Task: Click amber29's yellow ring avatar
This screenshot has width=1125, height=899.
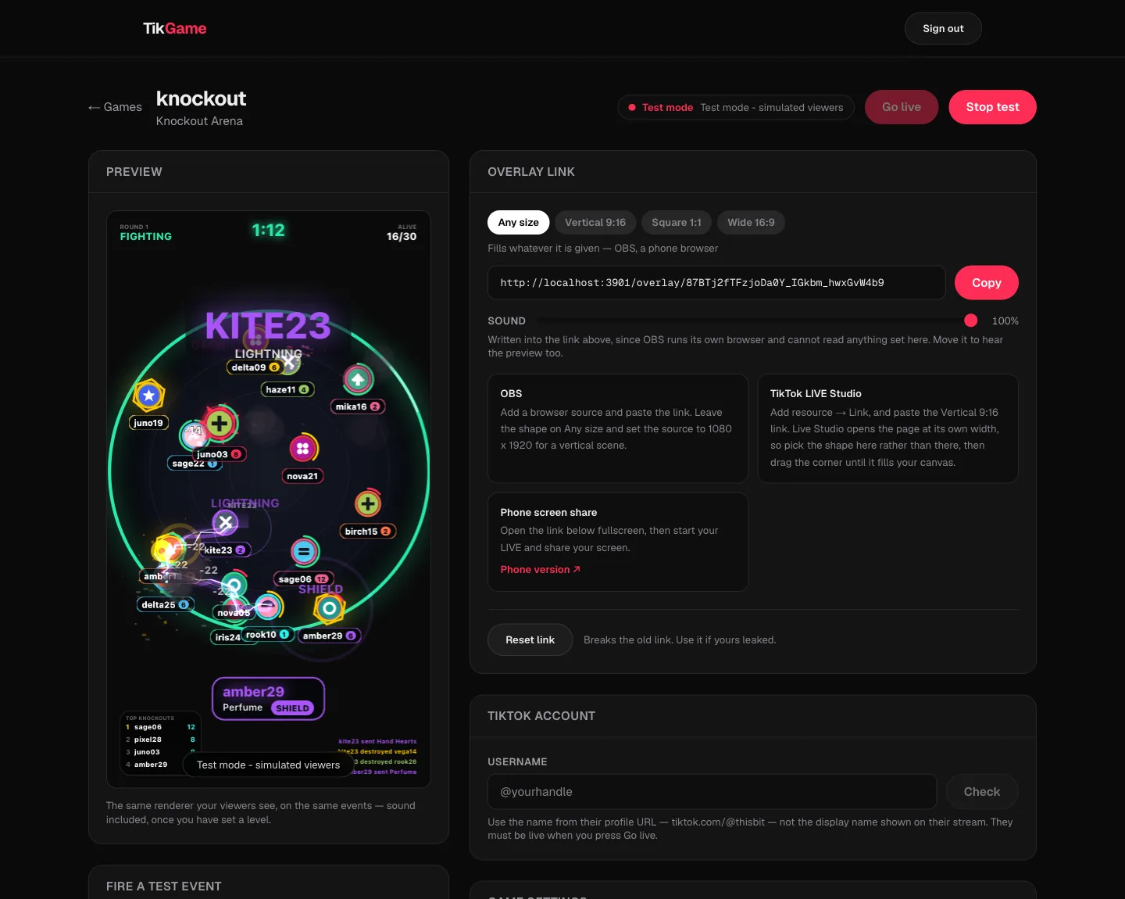Action: (x=329, y=608)
